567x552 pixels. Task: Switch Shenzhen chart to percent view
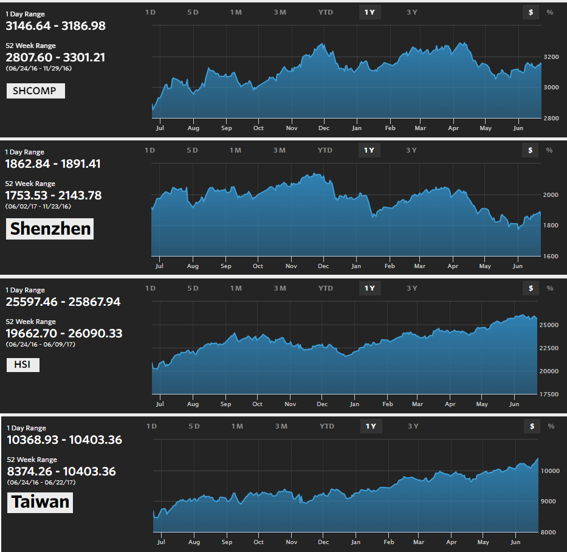pos(549,150)
